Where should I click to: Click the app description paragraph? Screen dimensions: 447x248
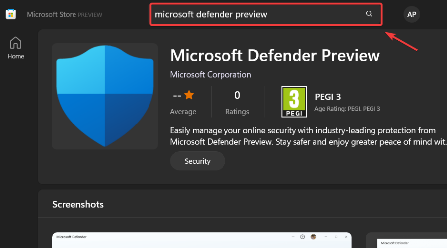click(x=308, y=136)
